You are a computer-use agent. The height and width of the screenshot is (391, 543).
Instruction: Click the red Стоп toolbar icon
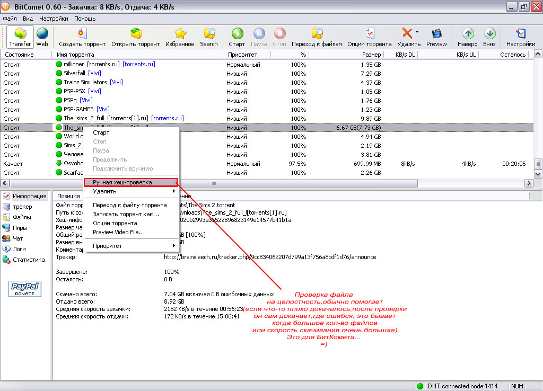coord(279,37)
